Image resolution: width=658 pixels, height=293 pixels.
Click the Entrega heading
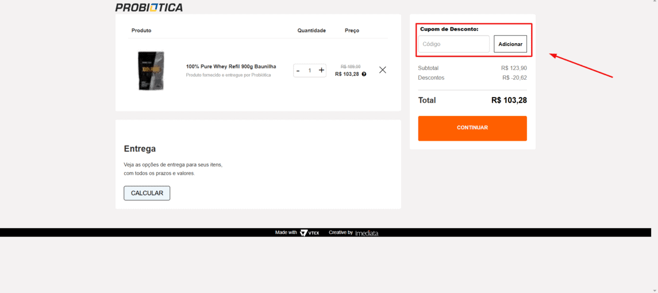click(x=140, y=149)
